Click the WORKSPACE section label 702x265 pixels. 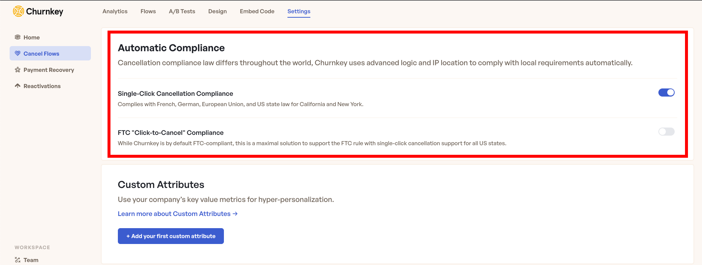click(x=32, y=247)
